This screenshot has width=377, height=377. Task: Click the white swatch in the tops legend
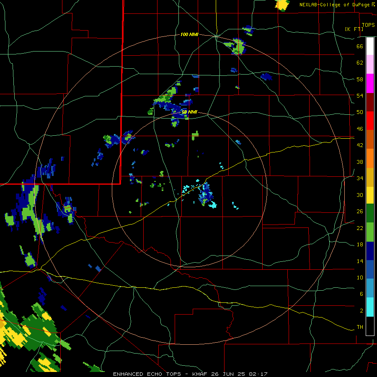[370, 46]
